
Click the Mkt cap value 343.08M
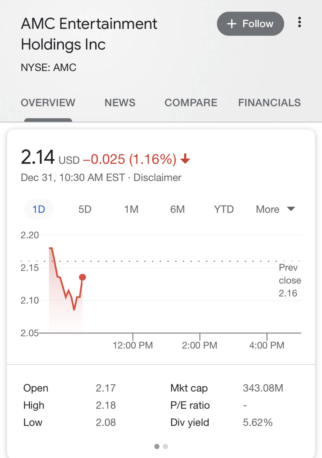263,388
